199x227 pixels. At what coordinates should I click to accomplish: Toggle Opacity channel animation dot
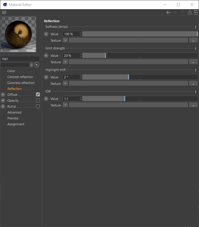(3, 100)
